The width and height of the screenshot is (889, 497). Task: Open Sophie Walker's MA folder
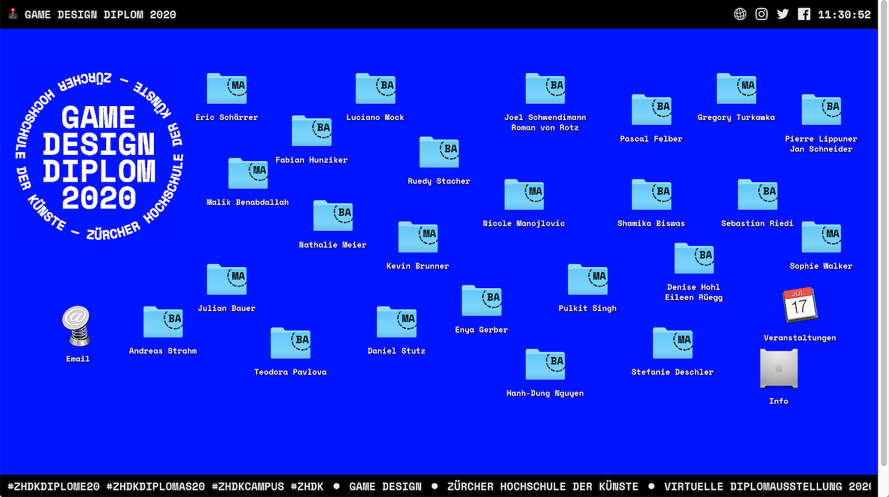(x=821, y=238)
